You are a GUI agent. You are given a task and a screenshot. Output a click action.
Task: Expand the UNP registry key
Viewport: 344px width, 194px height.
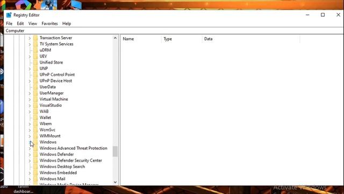coord(30,69)
